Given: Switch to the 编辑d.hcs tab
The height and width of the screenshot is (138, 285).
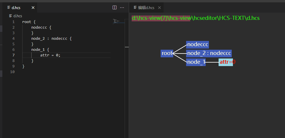Looking at the screenshot, I should point(146,8).
